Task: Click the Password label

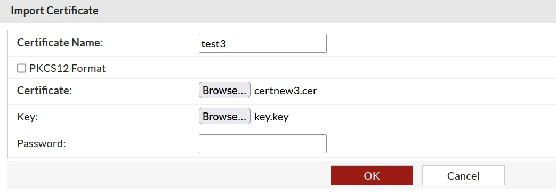Action: (42, 144)
